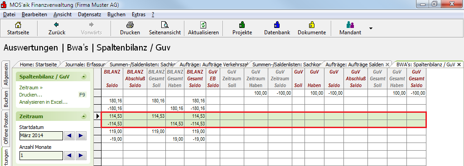Screen dimensions: 464x166
Task: Collapse the Spaltenbilanz / GuV panel
Action: 84,77
